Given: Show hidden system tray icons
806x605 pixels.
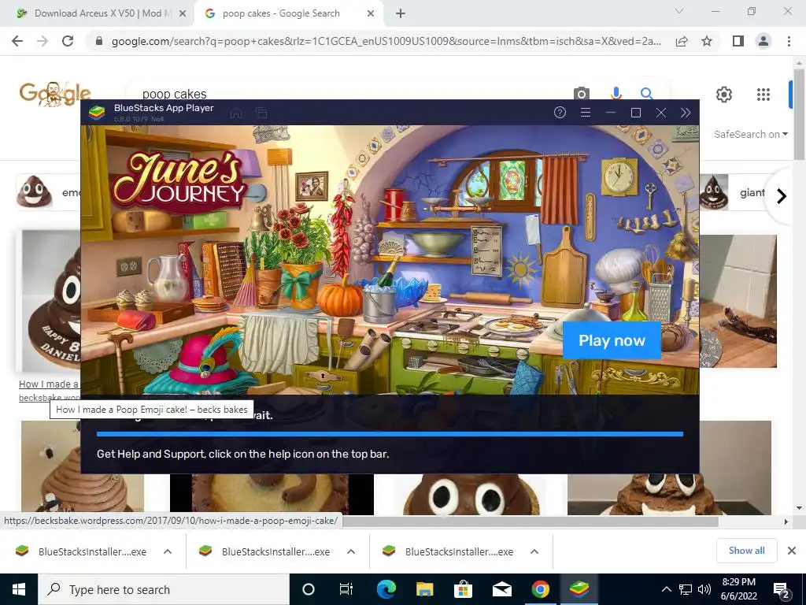Looking at the screenshot, I should [x=666, y=589].
